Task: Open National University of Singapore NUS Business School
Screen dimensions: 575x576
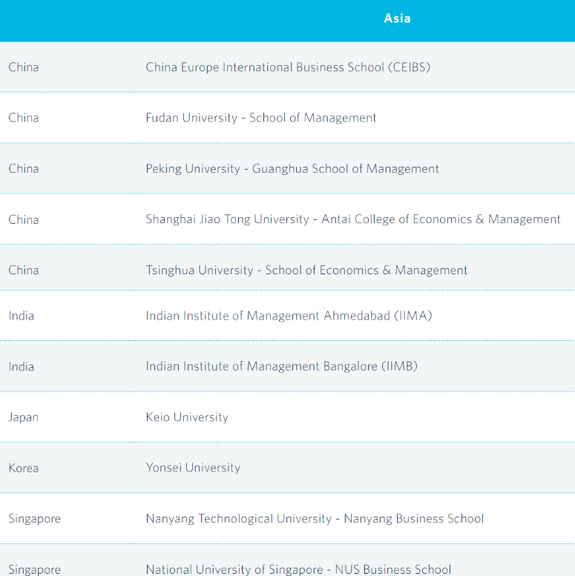Action: (298, 569)
